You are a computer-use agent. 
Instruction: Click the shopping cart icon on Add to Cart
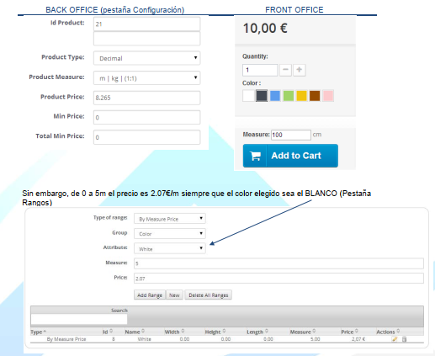(x=255, y=156)
